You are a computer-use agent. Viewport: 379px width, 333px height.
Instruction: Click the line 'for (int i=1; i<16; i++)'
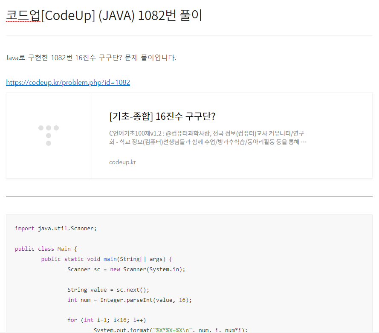[x=107, y=320]
